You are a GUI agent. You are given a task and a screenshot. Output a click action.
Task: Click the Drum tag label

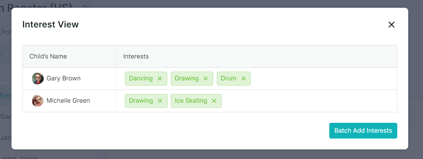pos(229,78)
